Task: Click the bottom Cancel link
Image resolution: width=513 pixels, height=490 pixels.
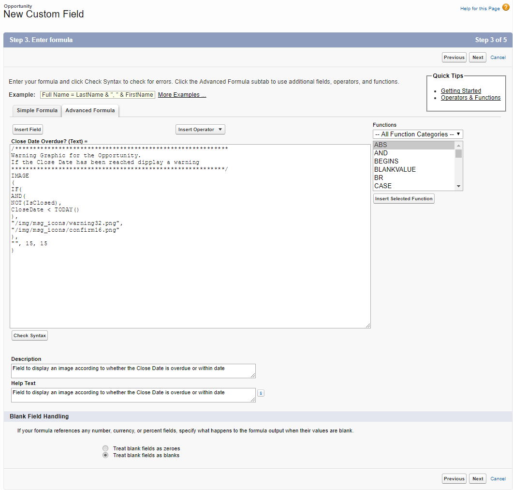Action: click(x=498, y=479)
